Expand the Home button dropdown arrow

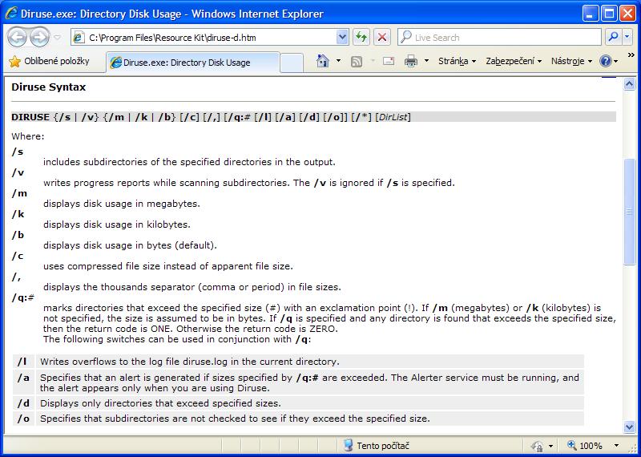338,62
